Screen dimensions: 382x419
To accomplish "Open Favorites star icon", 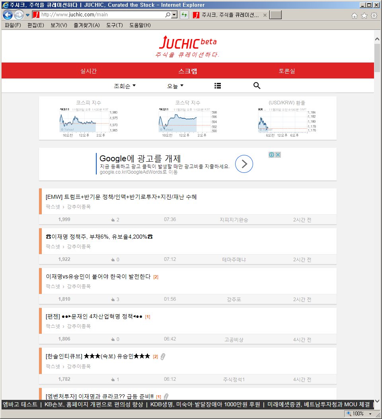I will pyautogui.click(x=364, y=16).
